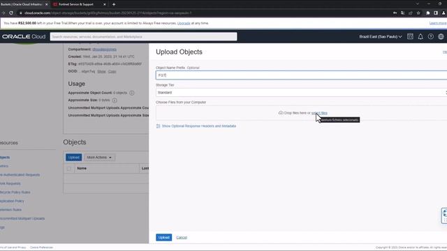Select Work Requests in Resources
447x251 pixels.
10,183
